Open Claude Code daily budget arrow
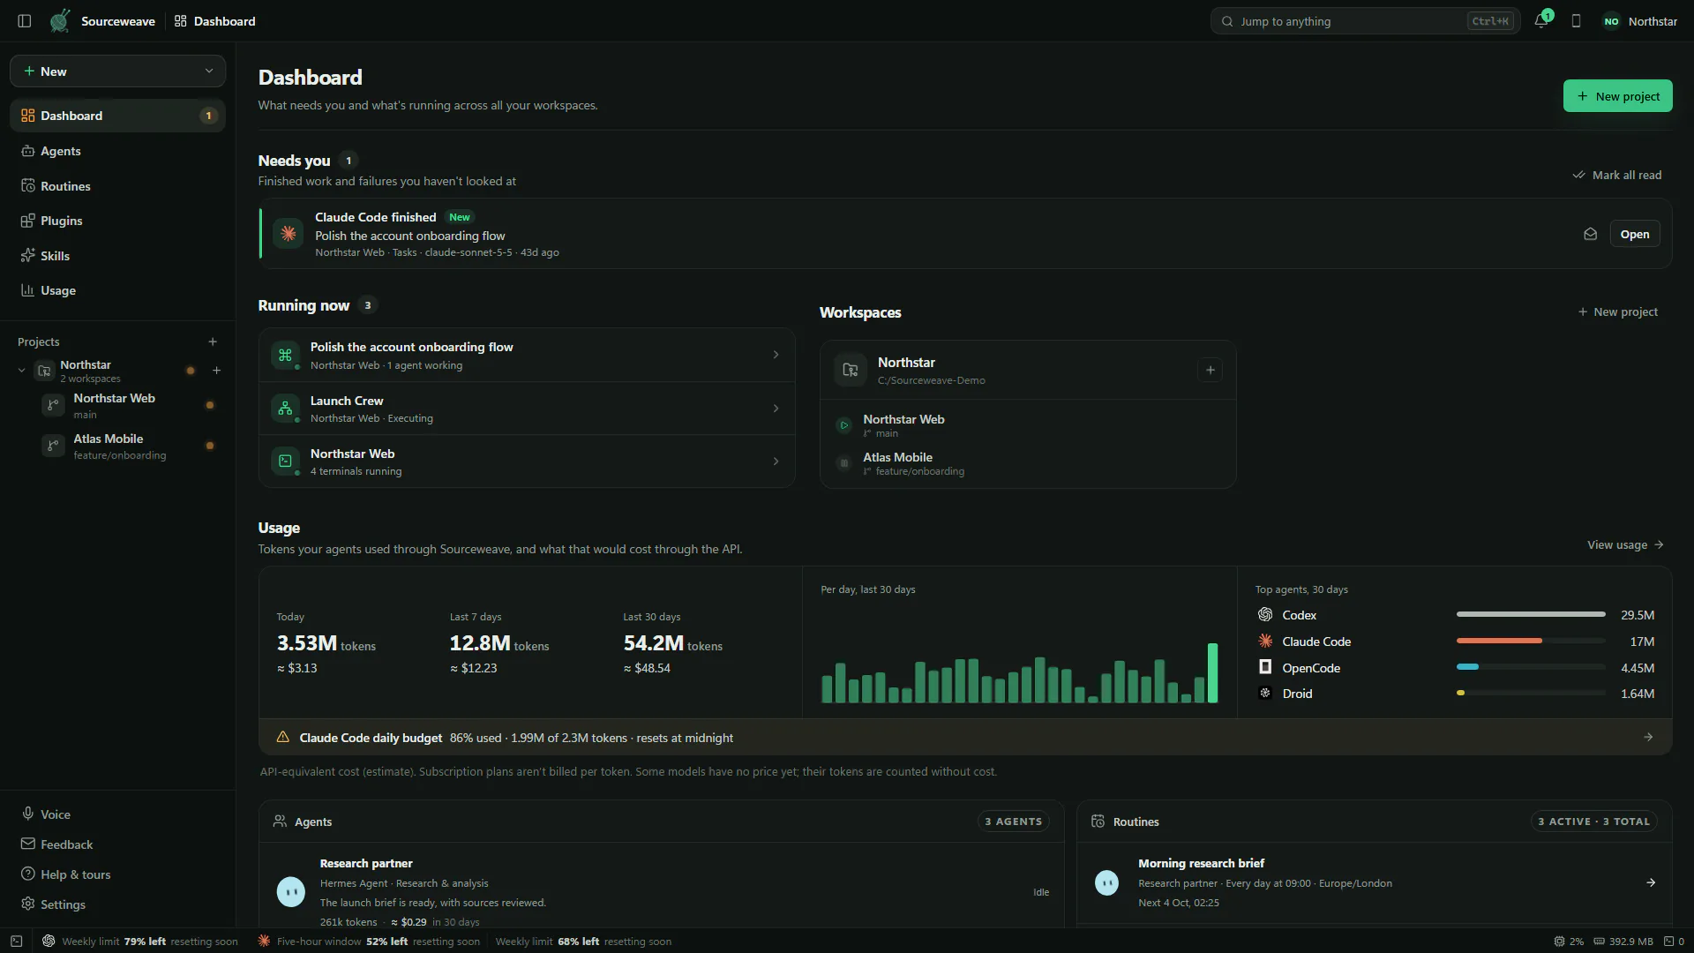The height and width of the screenshot is (953, 1694). tap(1648, 738)
